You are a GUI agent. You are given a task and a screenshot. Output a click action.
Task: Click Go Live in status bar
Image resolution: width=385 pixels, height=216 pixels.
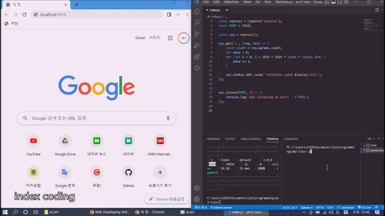365,208
